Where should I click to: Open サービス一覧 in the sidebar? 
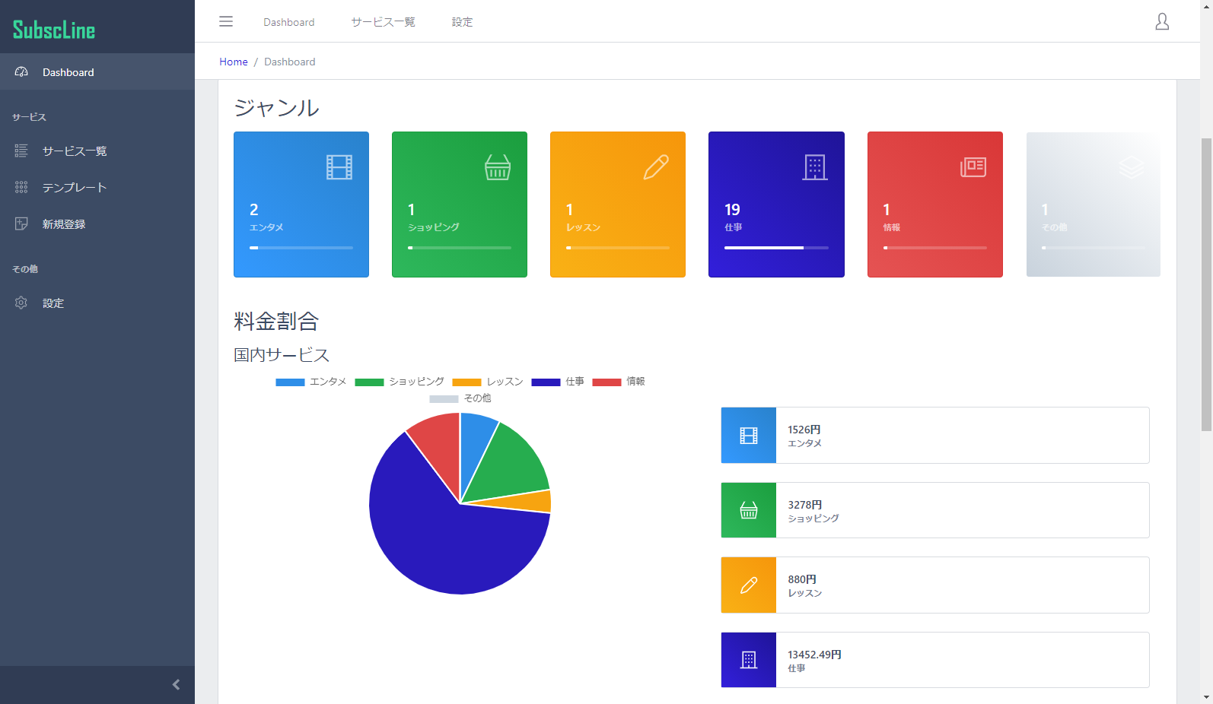coord(74,151)
